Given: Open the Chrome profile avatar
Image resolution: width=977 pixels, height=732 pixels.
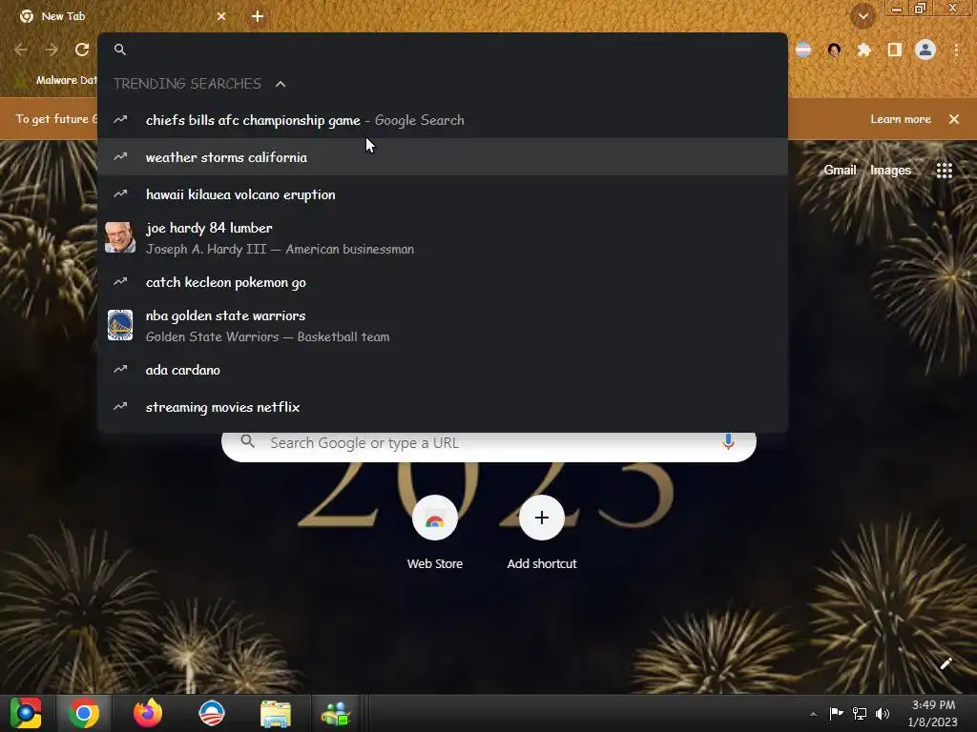Looking at the screenshot, I should [x=925, y=50].
